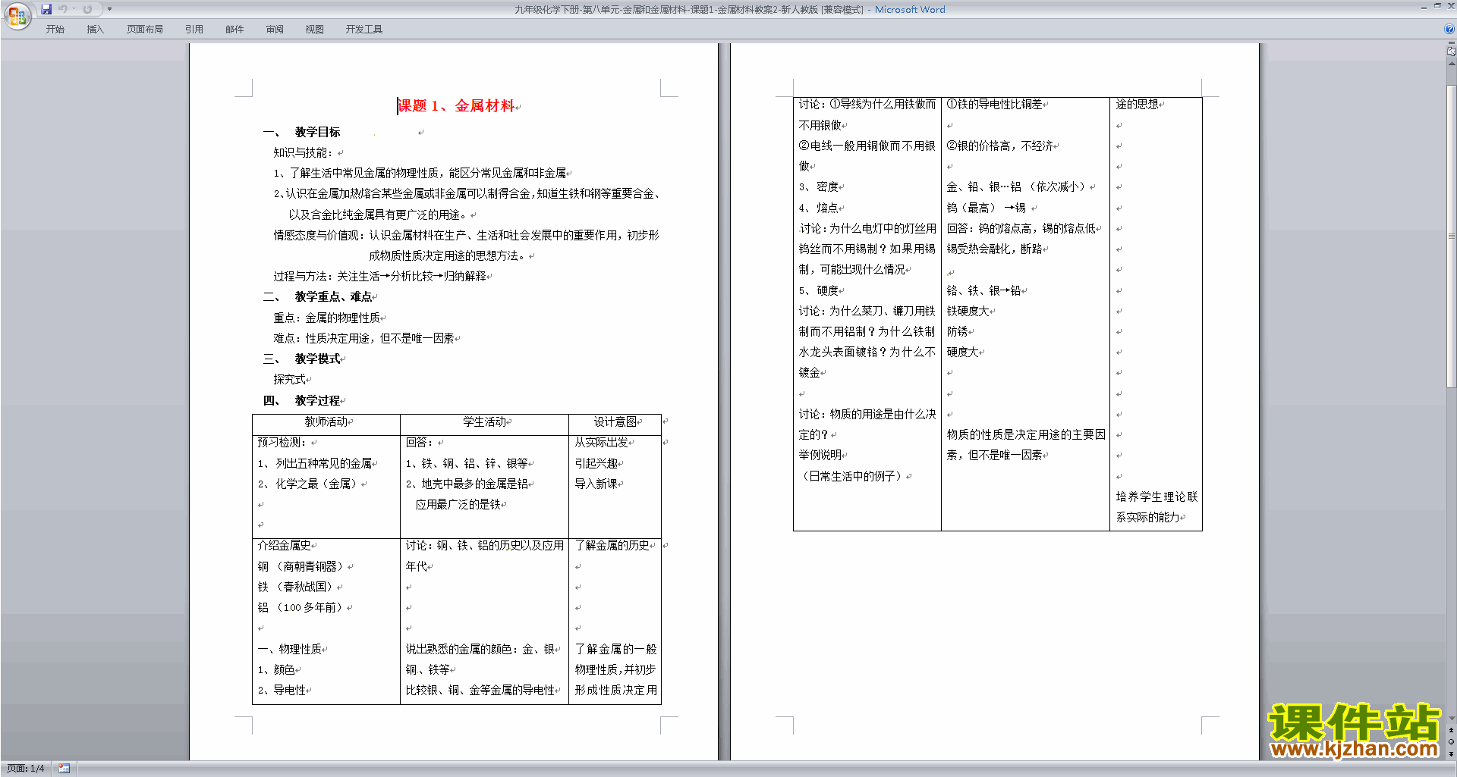
Task: Click the table header cell 设计意图
Action: click(615, 421)
